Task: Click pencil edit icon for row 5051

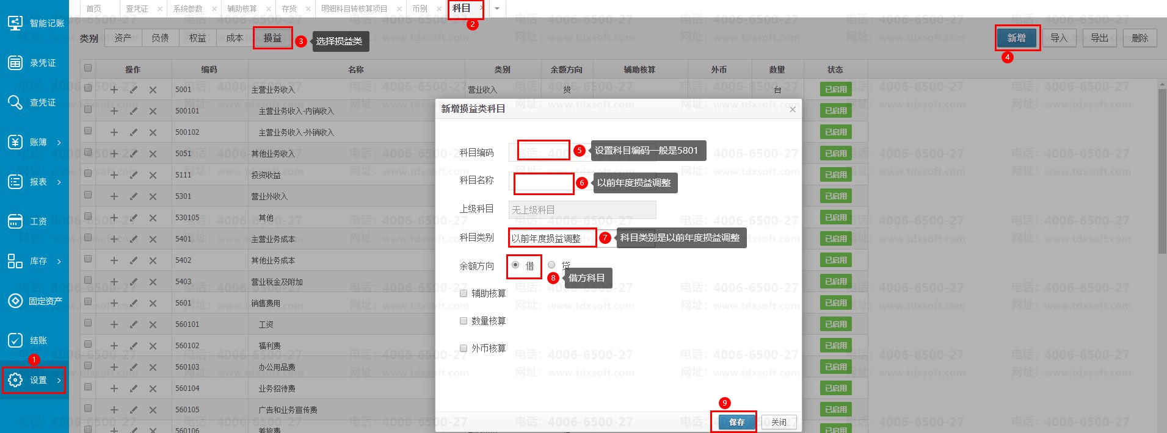Action: (134, 154)
